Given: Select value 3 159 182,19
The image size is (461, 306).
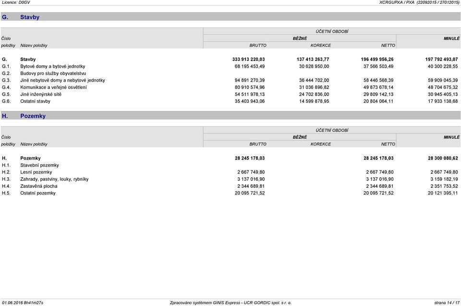Looking at the screenshot, I should pos(444,179).
